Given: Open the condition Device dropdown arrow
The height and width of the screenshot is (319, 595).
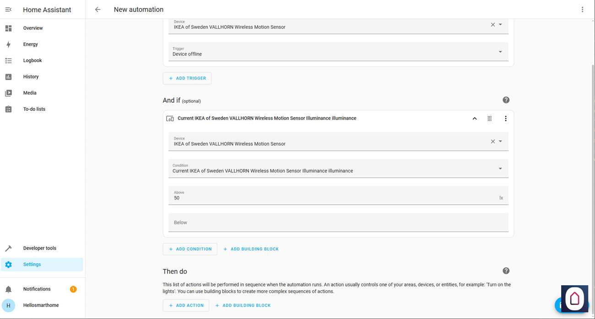Looking at the screenshot, I should [x=500, y=141].
